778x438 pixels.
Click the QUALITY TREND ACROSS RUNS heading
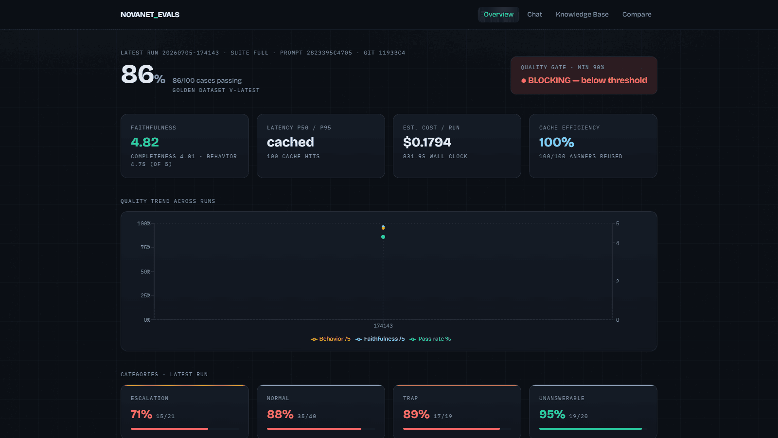[x=168, y=201]
